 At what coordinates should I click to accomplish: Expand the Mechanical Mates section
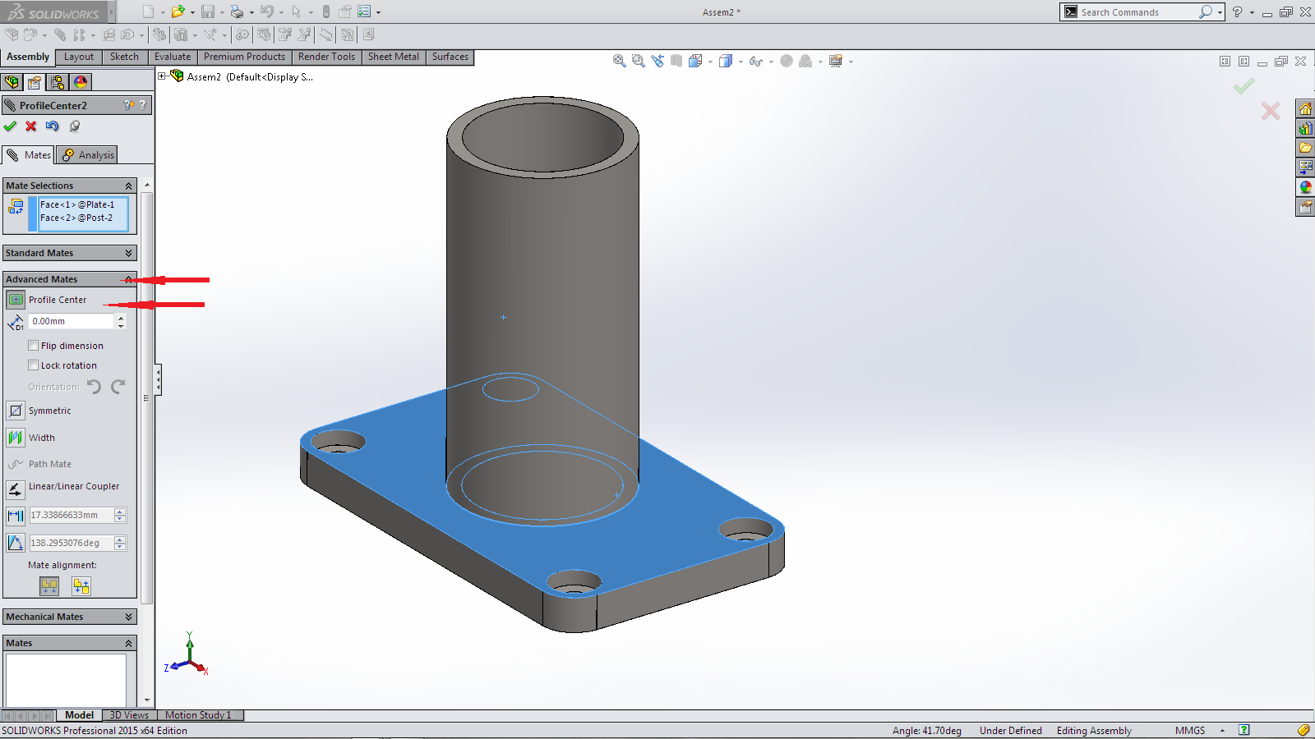128,617
